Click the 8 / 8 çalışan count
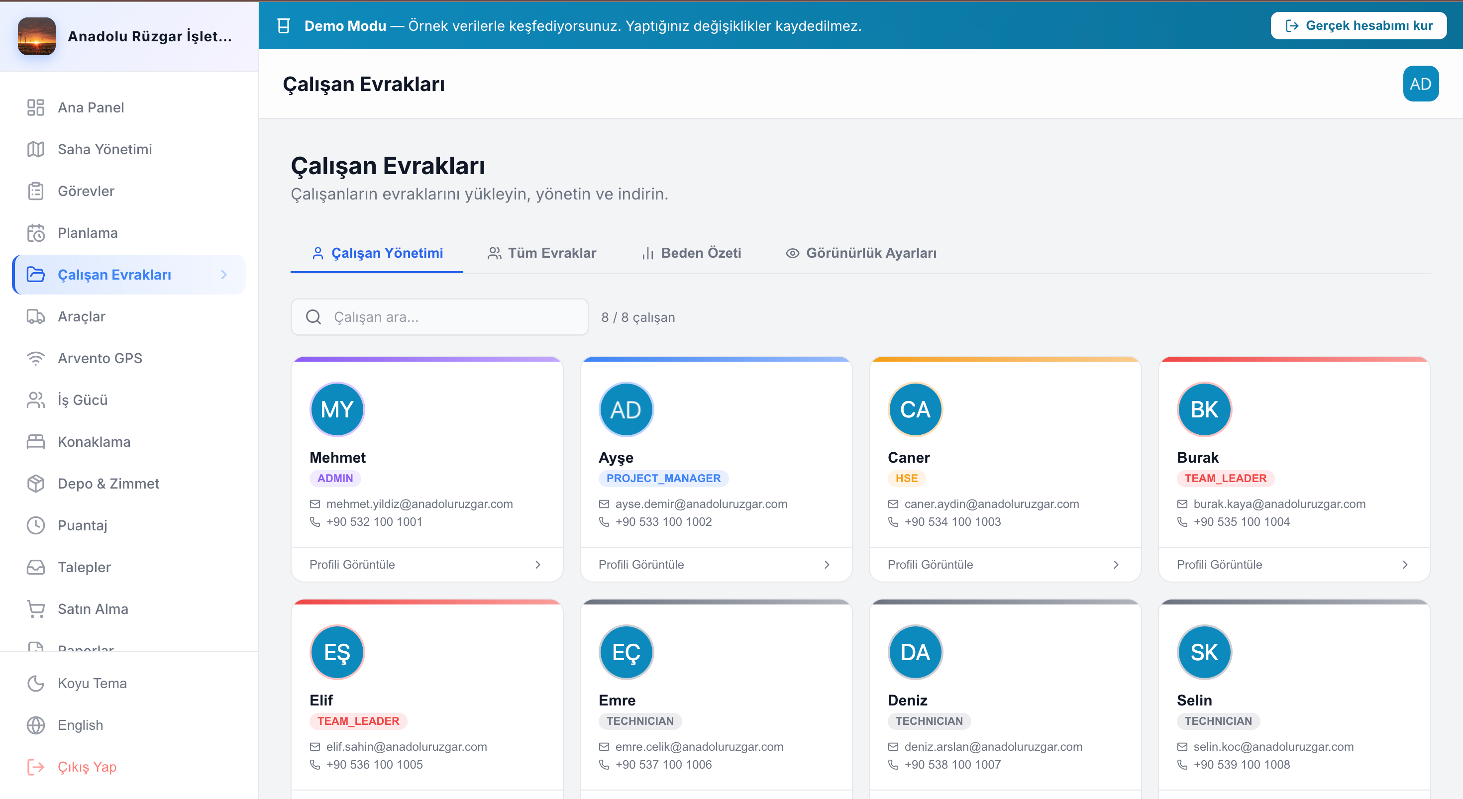This screenshot has width=1463, height=799. pos(638,317)
